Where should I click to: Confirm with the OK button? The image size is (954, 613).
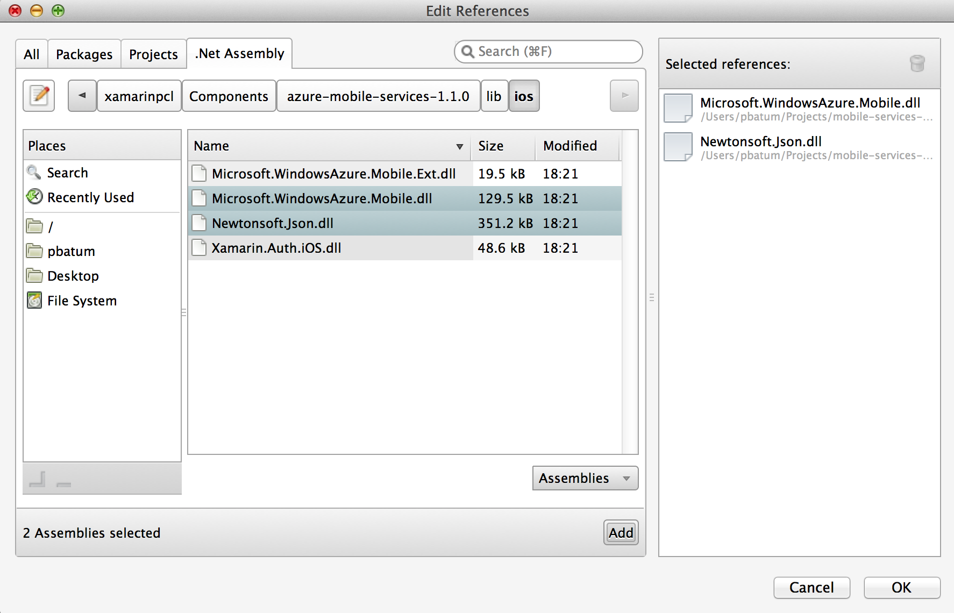902,587
